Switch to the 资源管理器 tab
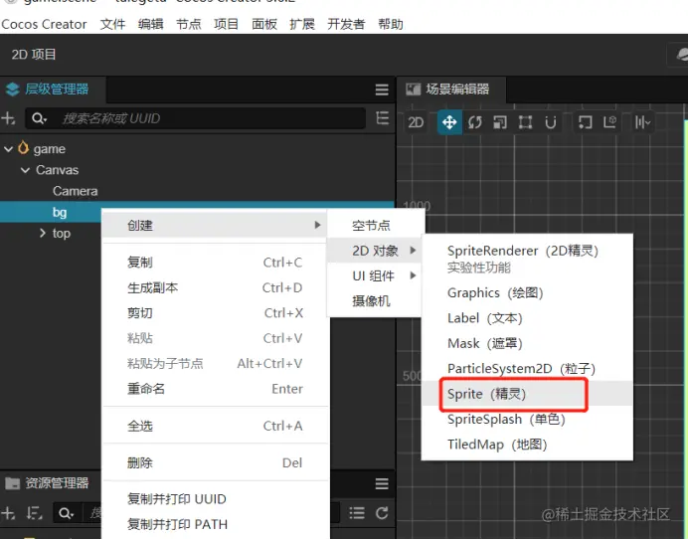 (x=51, y=483)
